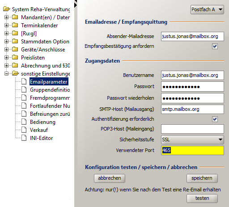This screenshot has width=229, height=207.
Task: Expand the Mandant(en) tree node
Action: [6, 17]
